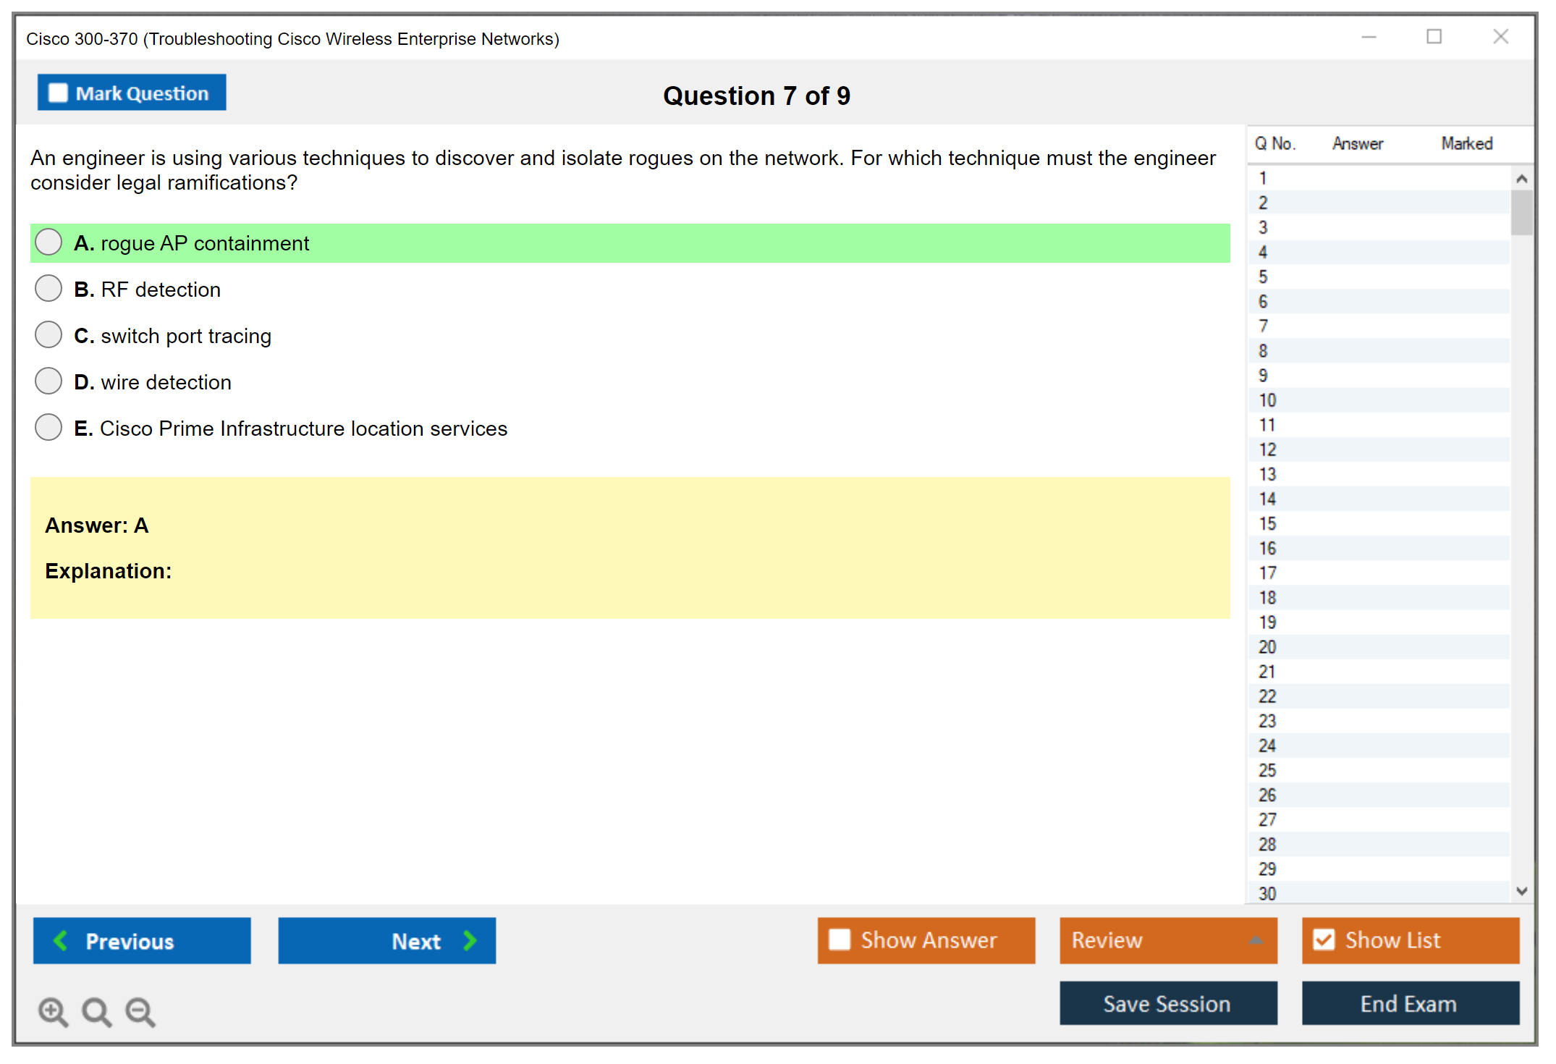Uncheck the Show List checkbox

tap(1324, 940)
